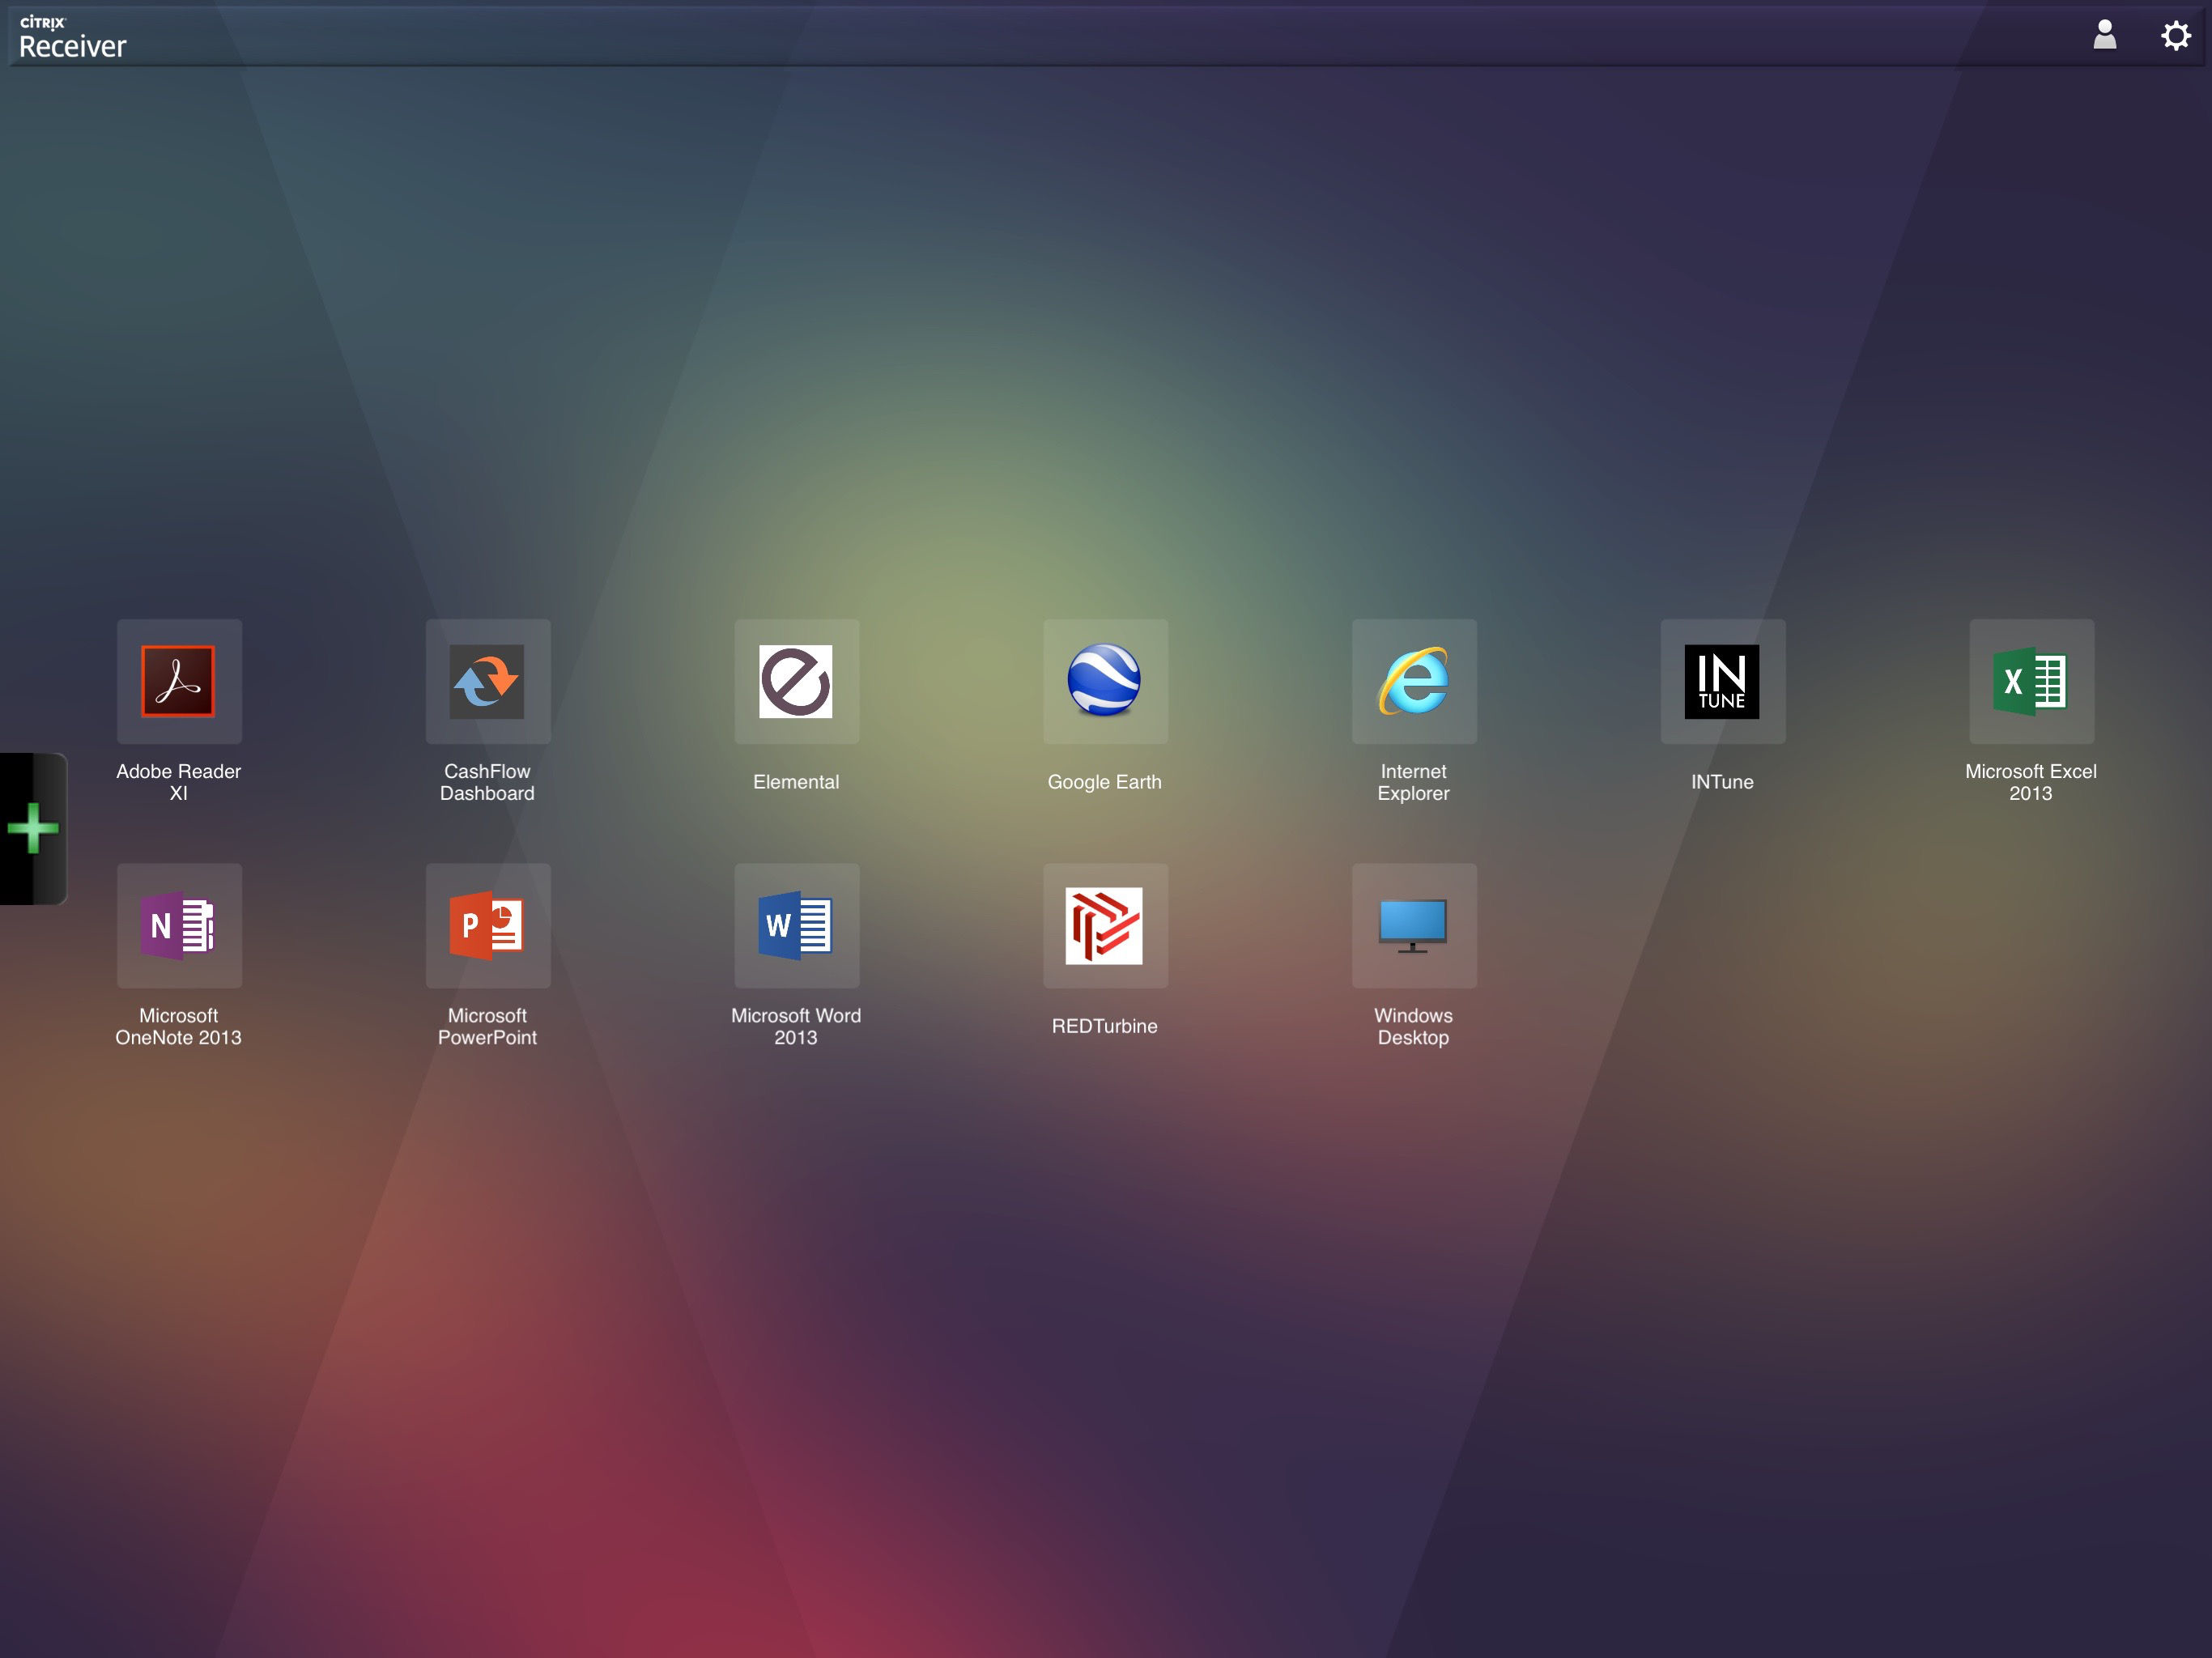The image size is (2212, 1658).
Task: Open CashFlow Dashboard app icon
Action: tap(487, 681)
